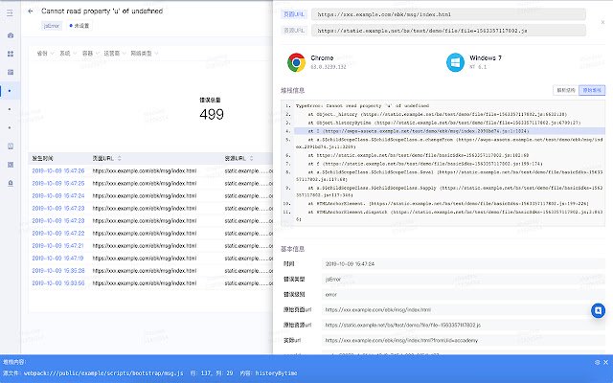Viewport: 613px width, 383px height.
Task: Select the highlighted active dot item in sidebar
Action: coord(10,91)
